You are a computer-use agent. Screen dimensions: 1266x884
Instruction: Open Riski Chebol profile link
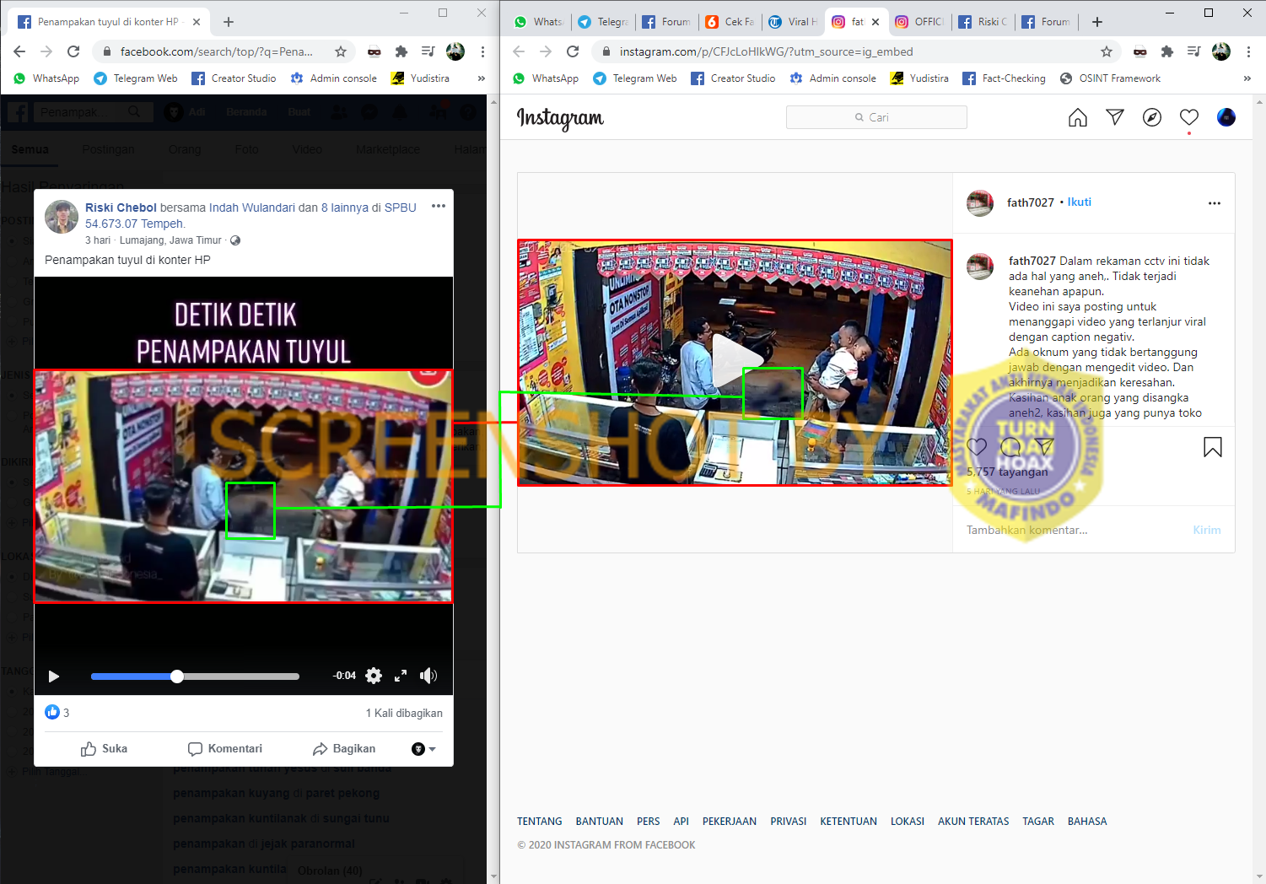point(121,208)
